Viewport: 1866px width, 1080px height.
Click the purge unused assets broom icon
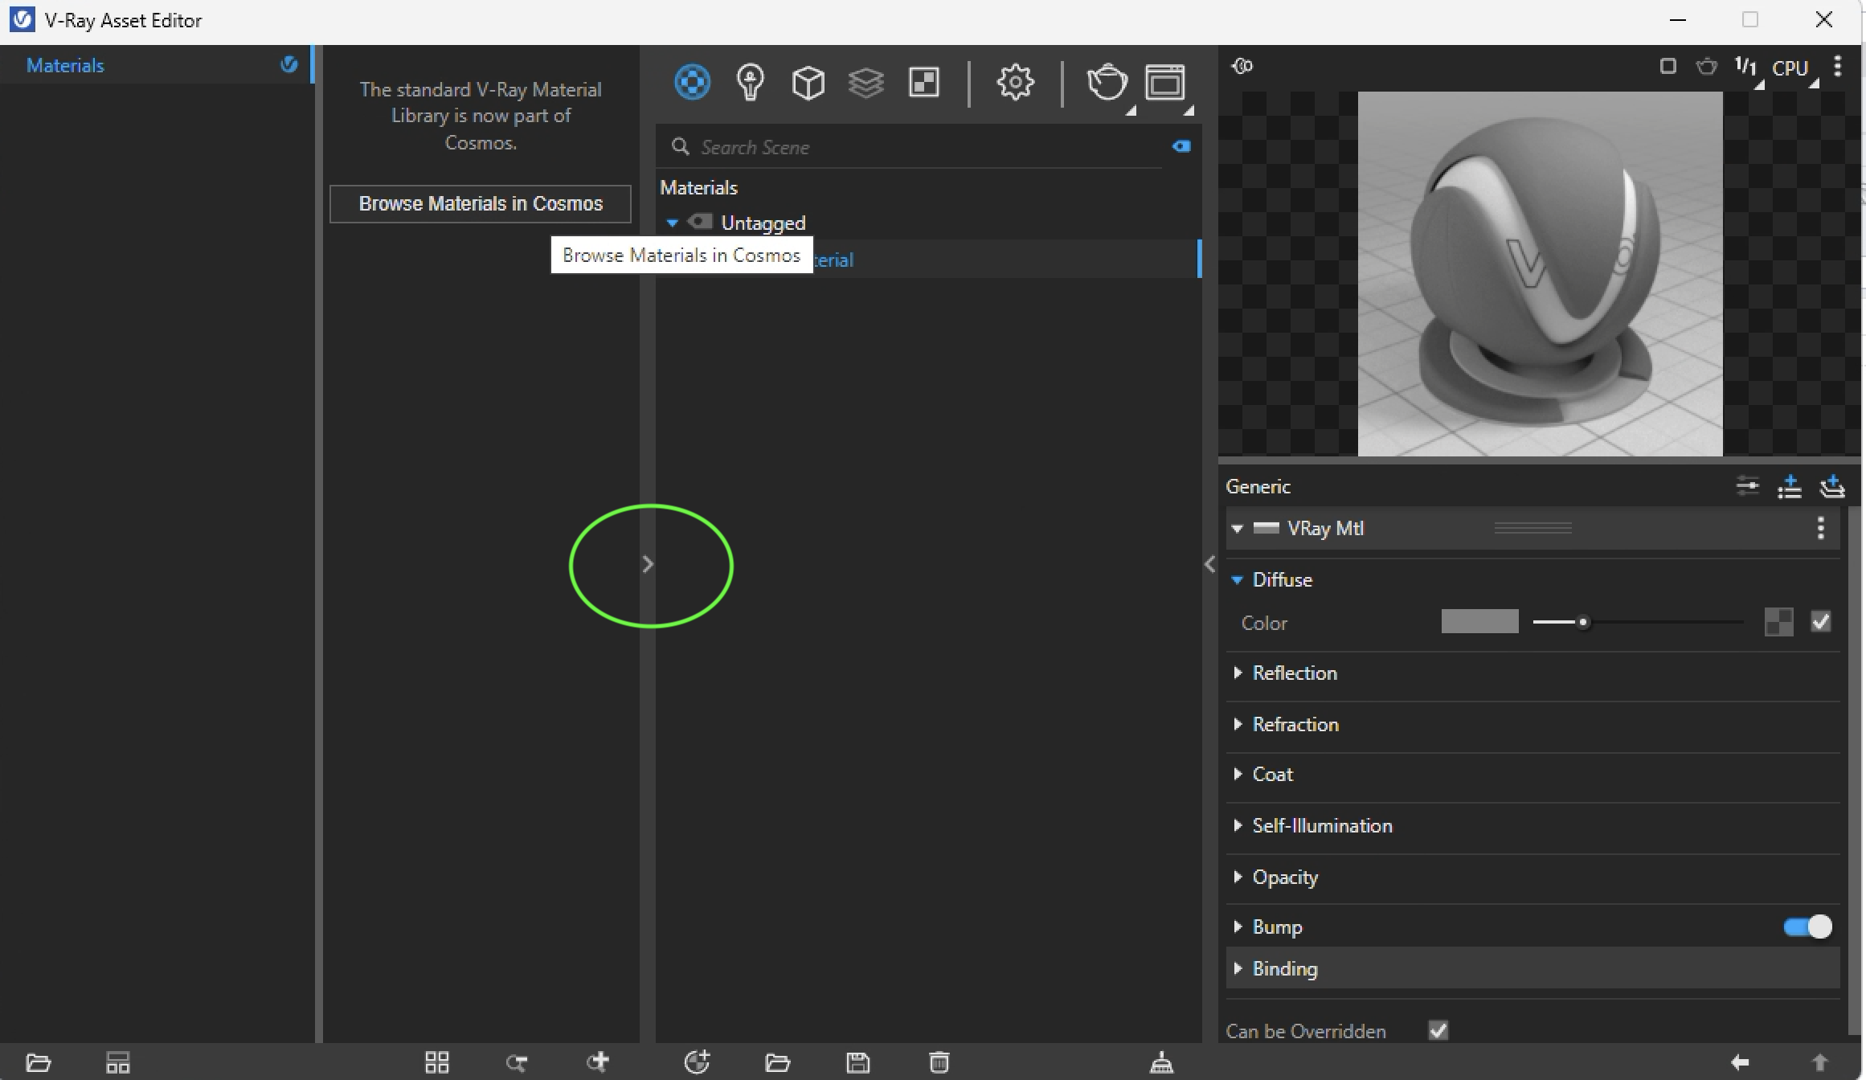(x=1161, y=1062)
